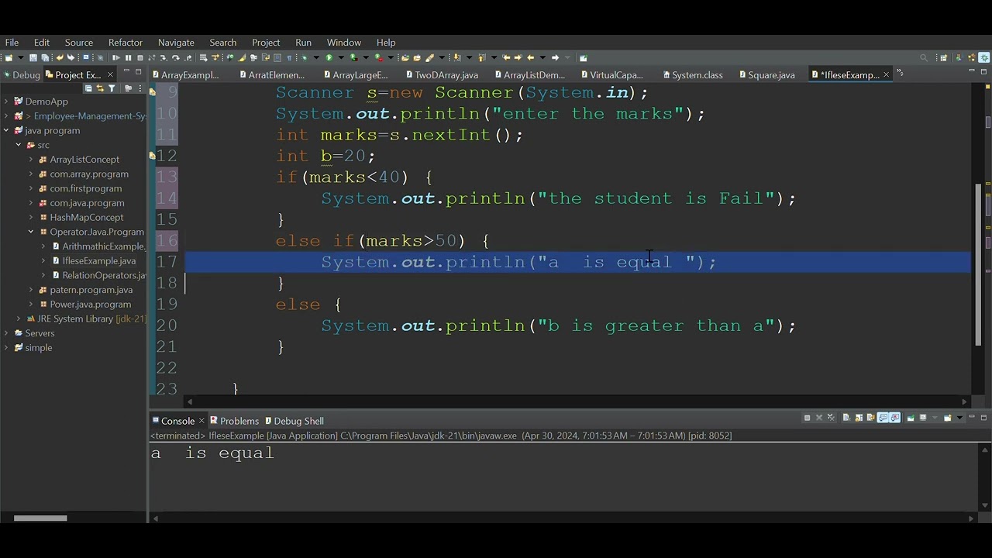The image size is (992, 558).
Task: Click the Forward navigation arrow icon
Action: (555, 57)
